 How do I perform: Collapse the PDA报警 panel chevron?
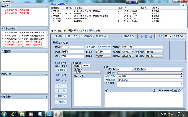47,74
